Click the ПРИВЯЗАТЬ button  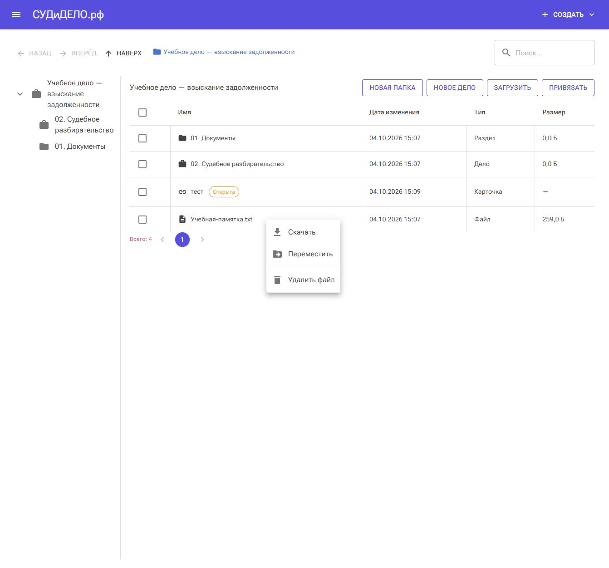click(x=568, y=88)
